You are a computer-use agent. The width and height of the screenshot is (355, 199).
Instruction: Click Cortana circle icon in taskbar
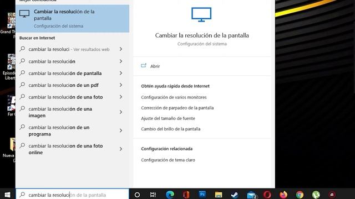coord(137,195)
